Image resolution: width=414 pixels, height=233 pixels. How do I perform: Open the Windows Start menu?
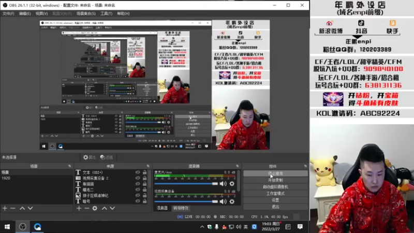click(7, 227)
